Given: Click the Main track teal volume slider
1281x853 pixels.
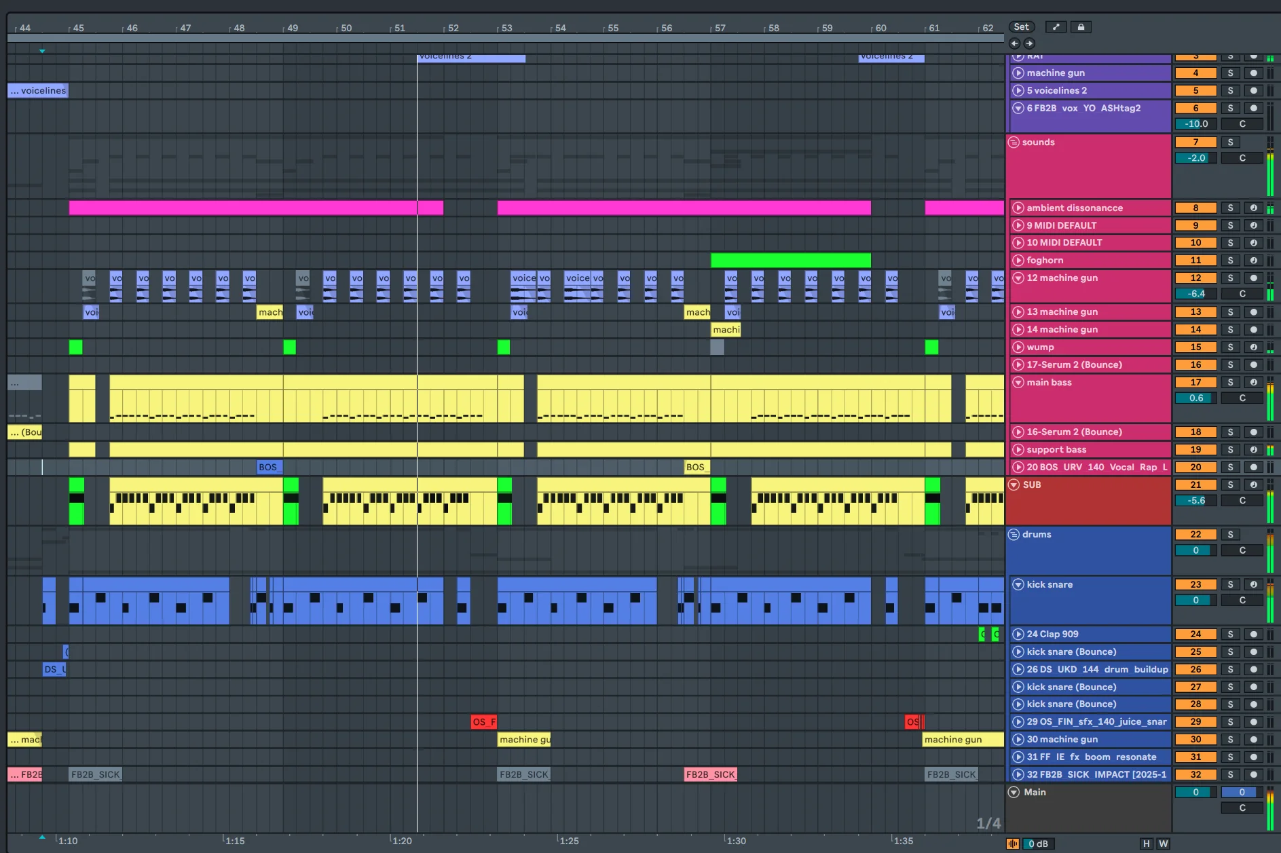Looking at the screenshot, I should pyautogui.click(x=1196, y=793).
